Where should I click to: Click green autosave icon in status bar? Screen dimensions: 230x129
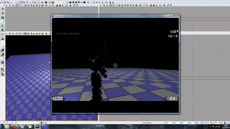(225, 123)
